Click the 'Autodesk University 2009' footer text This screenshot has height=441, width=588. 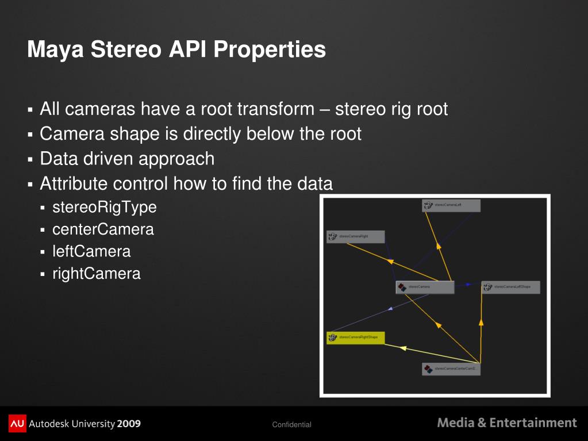tap(84, 424)
